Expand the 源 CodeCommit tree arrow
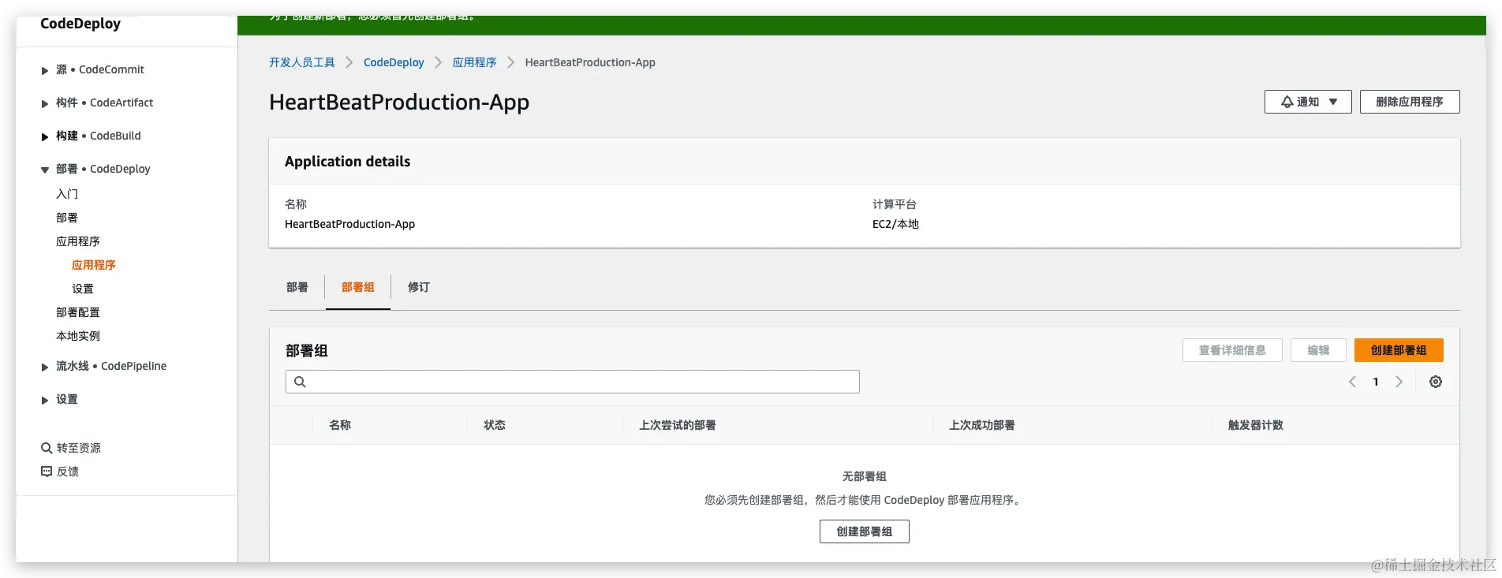 click(45, 71)
